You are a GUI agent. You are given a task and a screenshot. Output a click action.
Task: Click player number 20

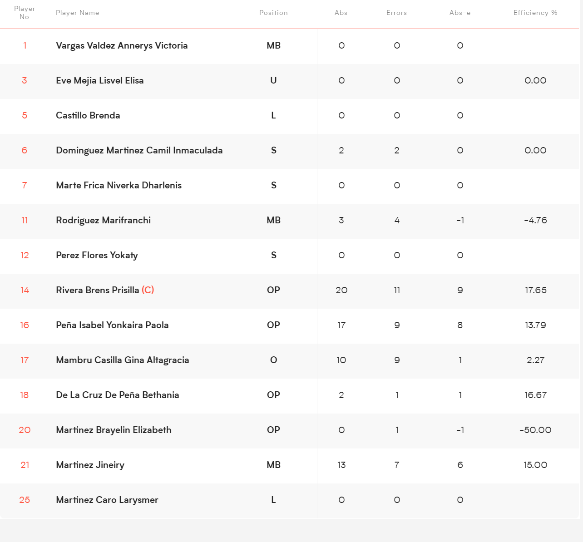(x=25, y=430)
